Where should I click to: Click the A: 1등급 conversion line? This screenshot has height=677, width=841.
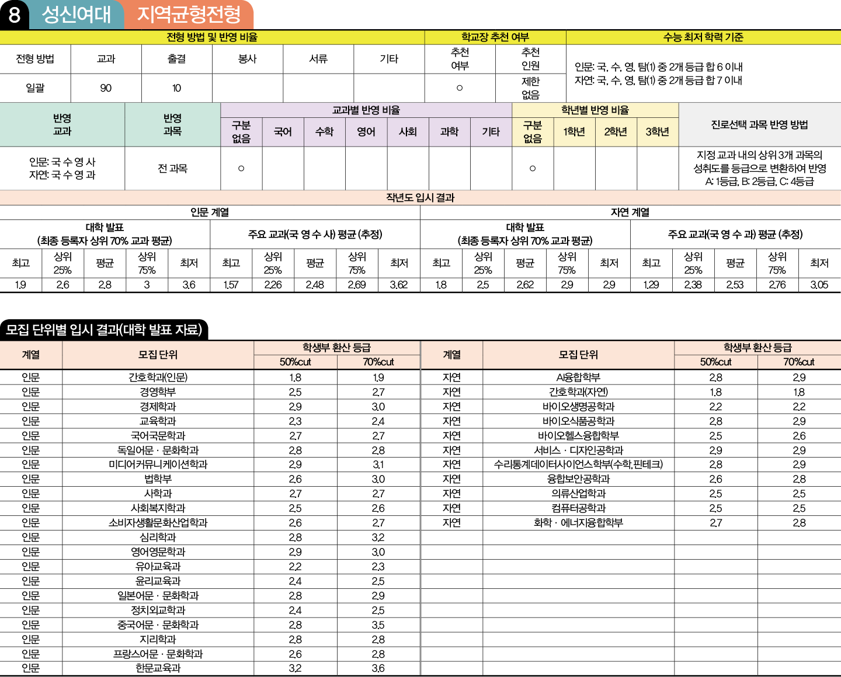(x=759, y=182)
